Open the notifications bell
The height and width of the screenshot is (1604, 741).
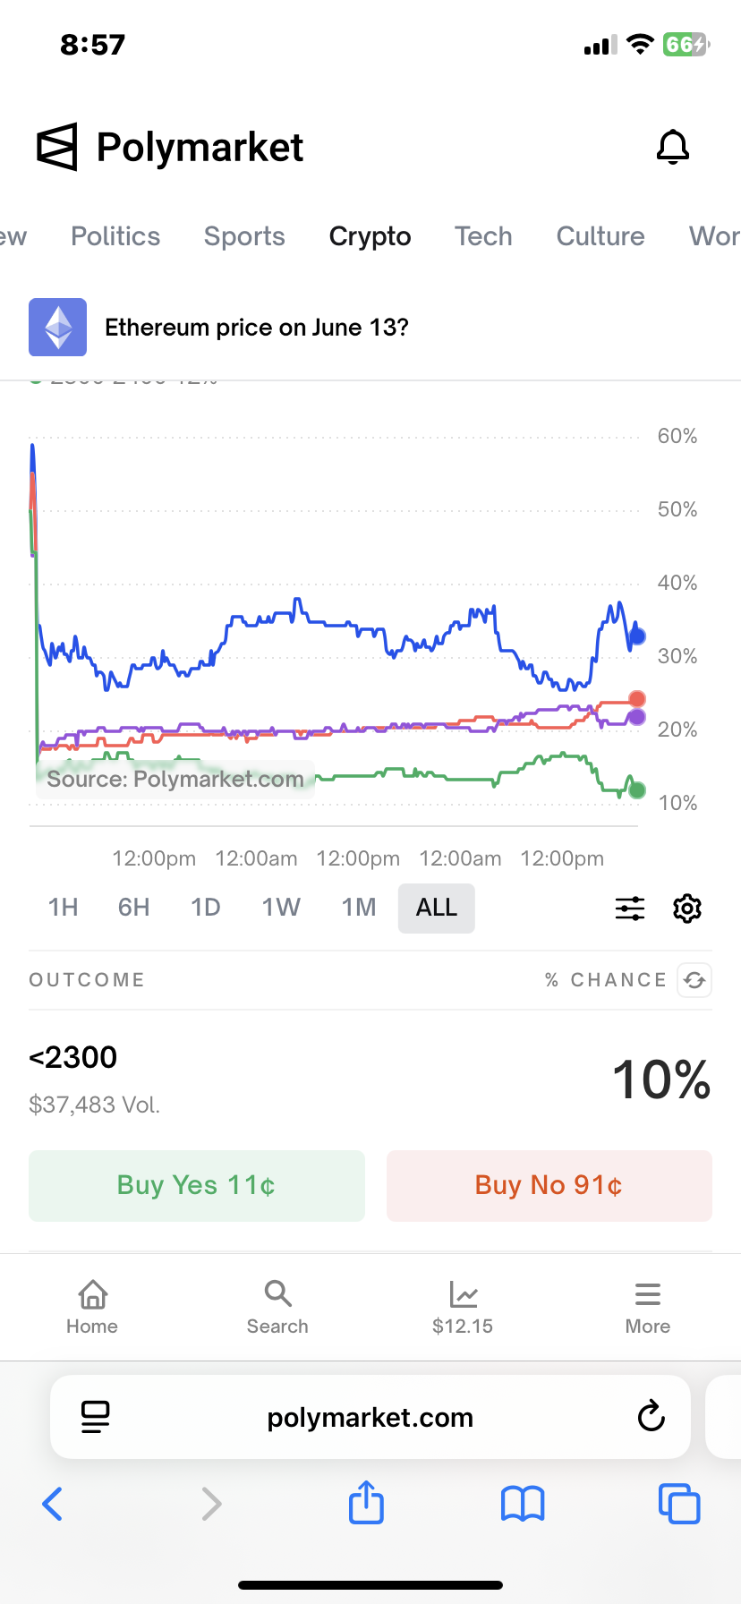tap(673, 147)
